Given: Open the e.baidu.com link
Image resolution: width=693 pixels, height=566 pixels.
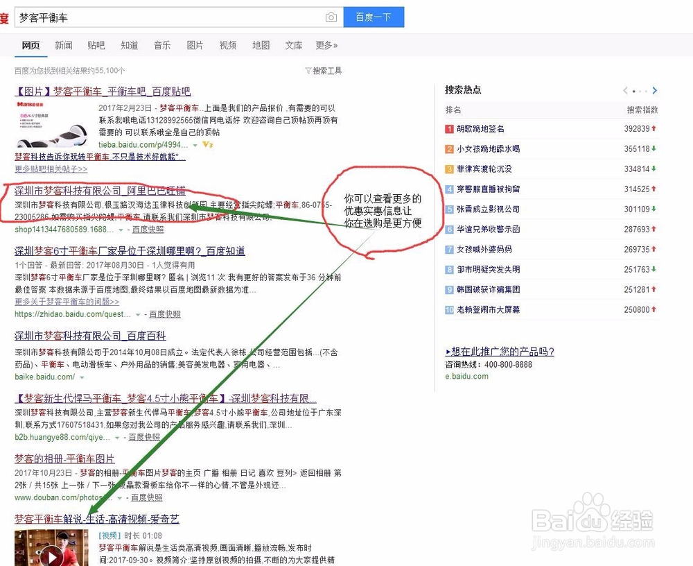Looking at the screenshot, I should point(466,377).
